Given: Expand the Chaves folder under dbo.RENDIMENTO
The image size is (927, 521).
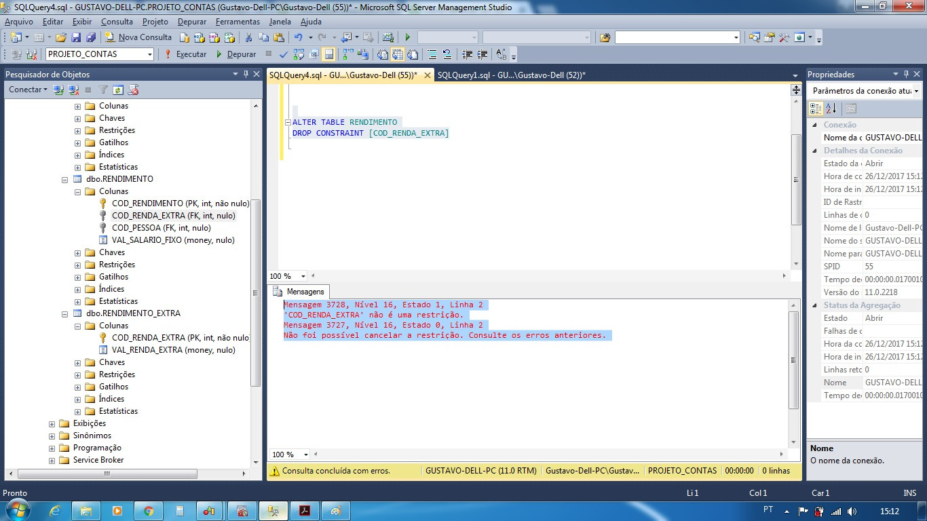Looking at the screenshot, I should (x=77, y=252).
